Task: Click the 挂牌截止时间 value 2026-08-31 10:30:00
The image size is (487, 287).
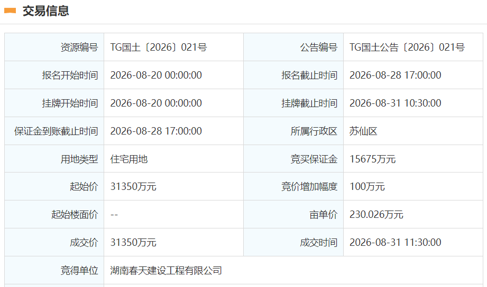Action: pyautogui.click(x=395, y=103)
